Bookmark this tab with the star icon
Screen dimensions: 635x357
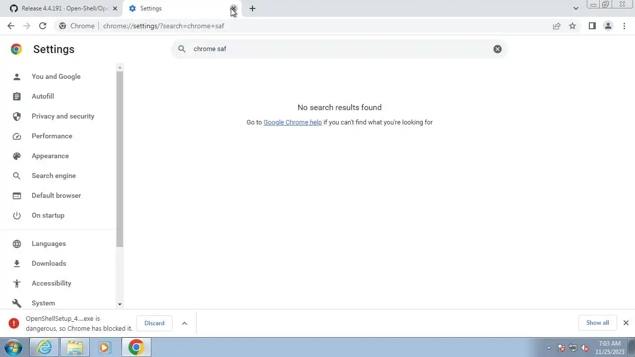tap(572, 26)
